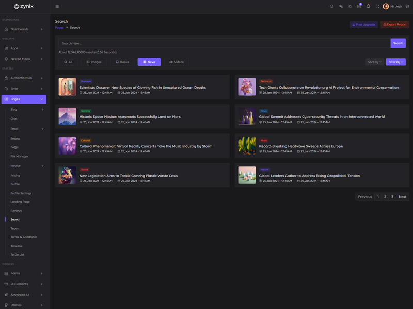Open the settings gear in the header
This screenshot has width=413, height=309.
click(407, 7)
